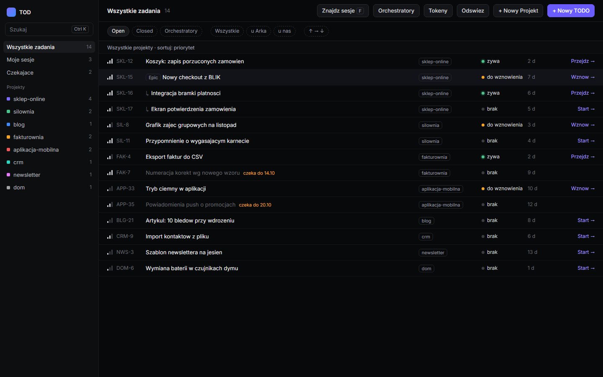Screen dimensions: 603x377
Task: Filter tasks by u Arka
Action: pos(258,31)
